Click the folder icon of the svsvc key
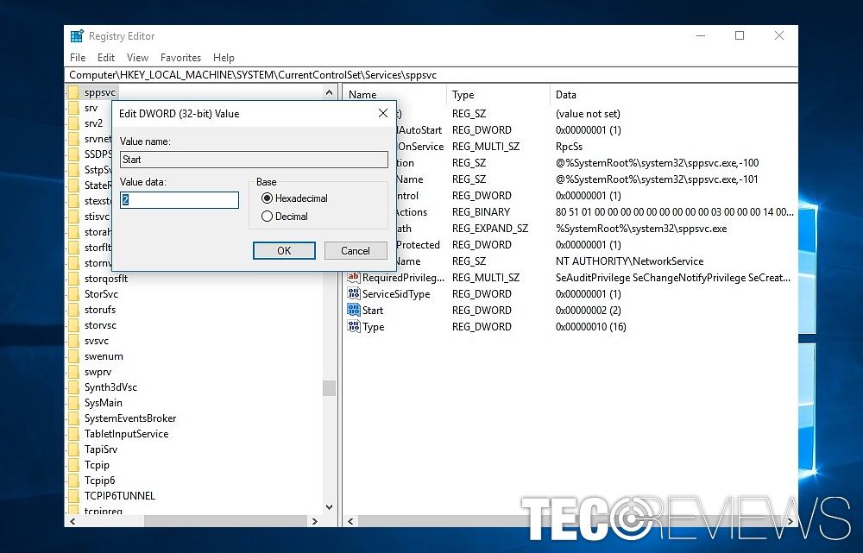The height and width of the screenshot is (553, 863). (73, 341)
